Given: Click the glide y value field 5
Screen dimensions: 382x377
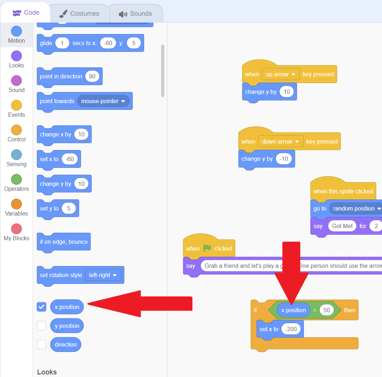Looking at the screenshot, I should [134, 43].
